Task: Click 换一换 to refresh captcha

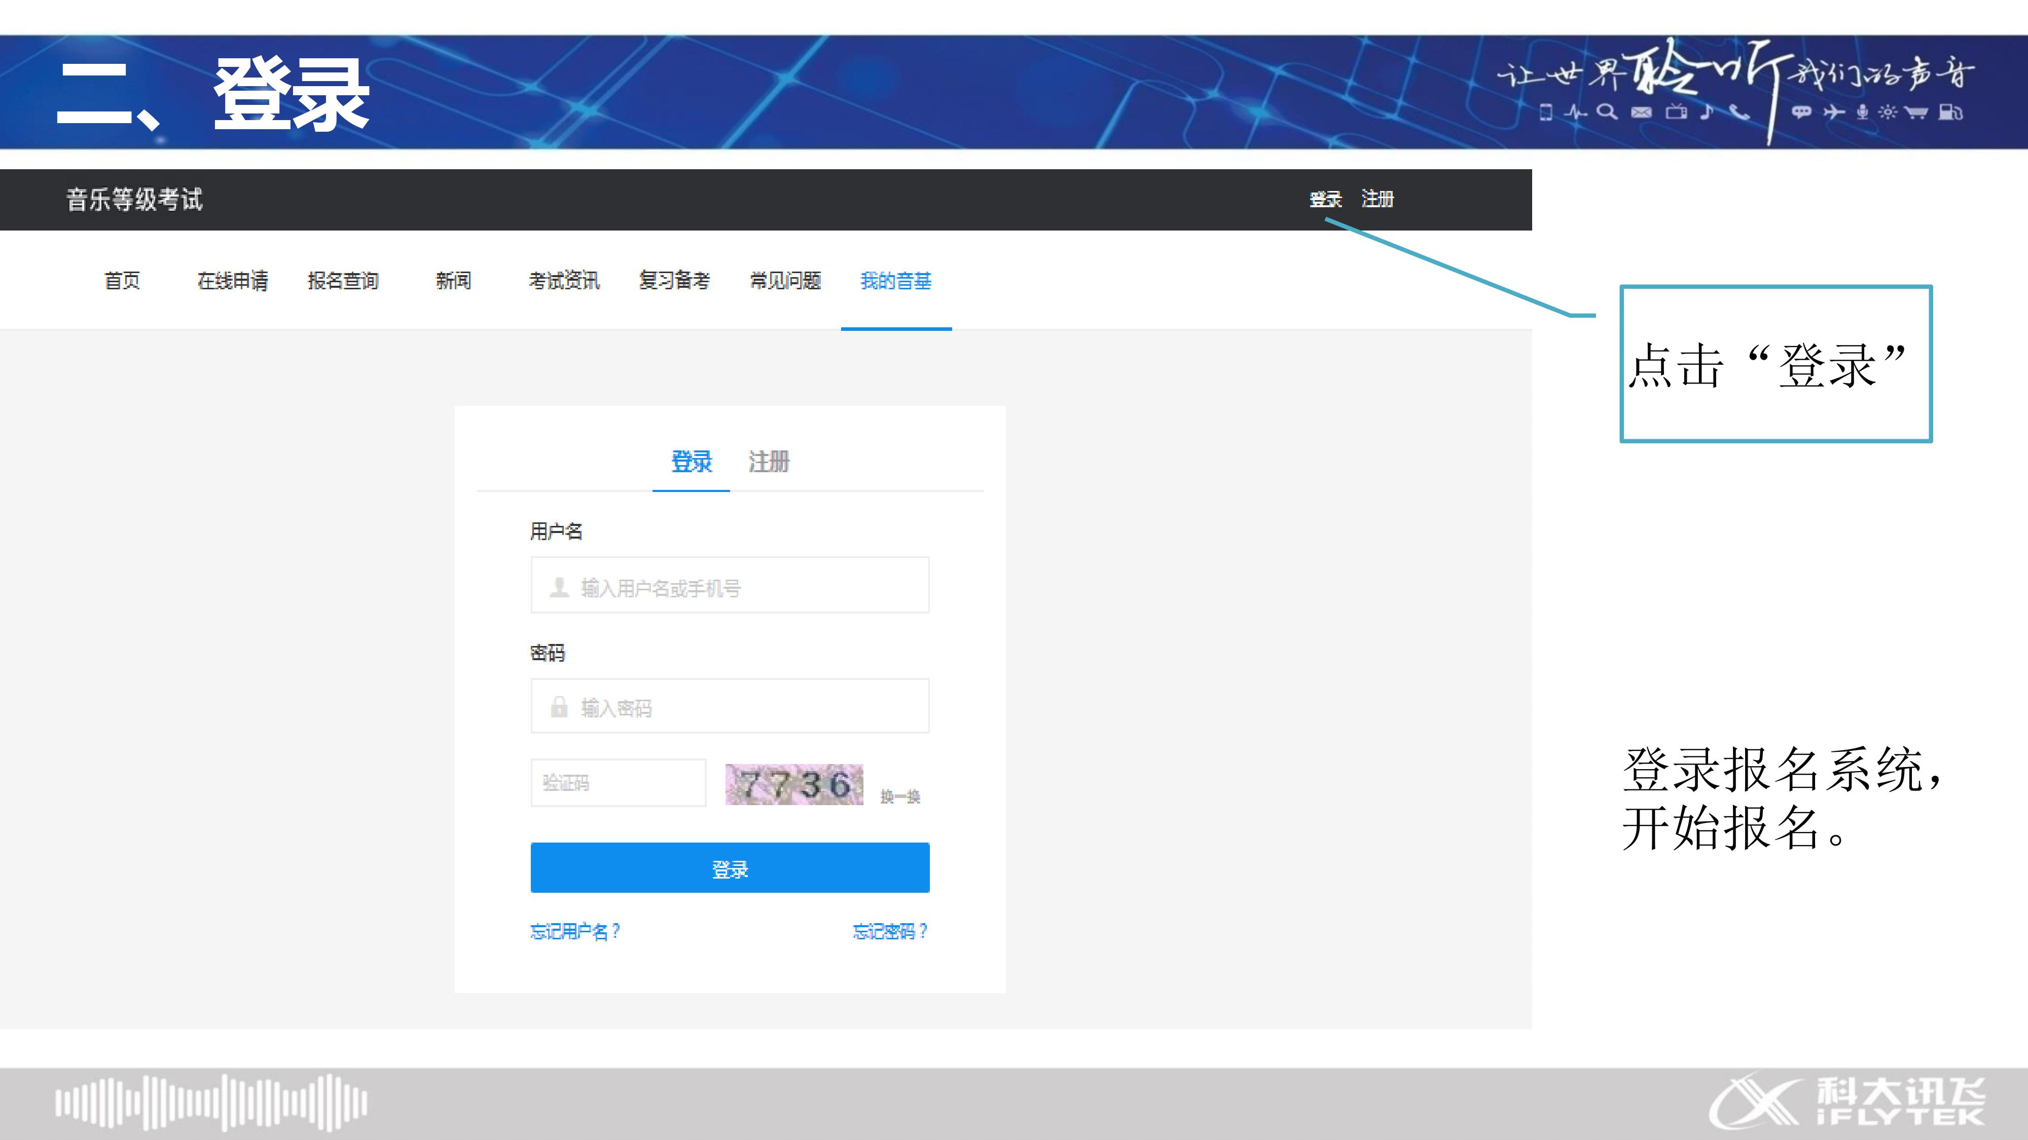Action: (900, 797)
